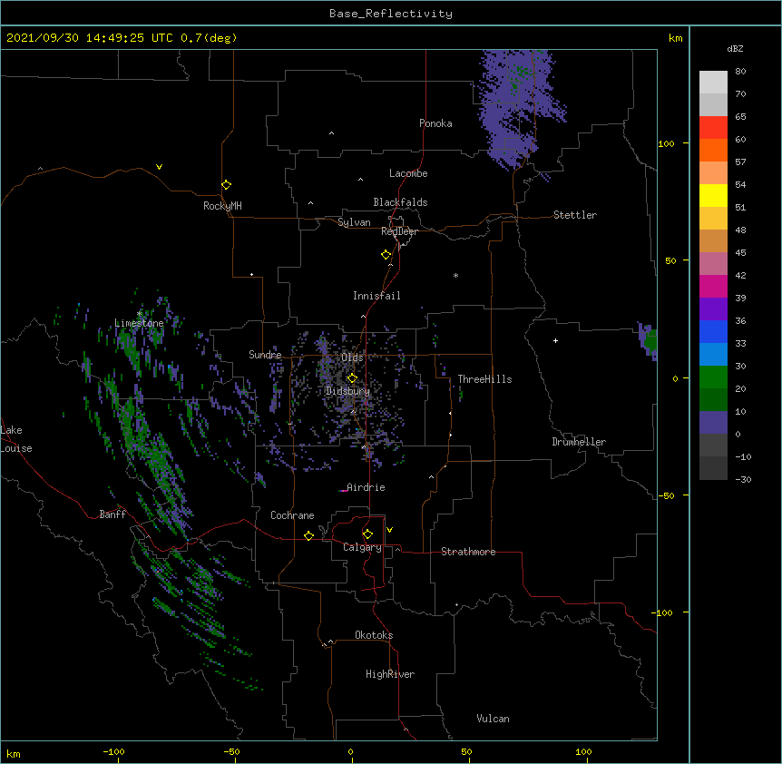Click the Innisfail label
This screenshot has width=782, height=764.
pyautogui.click(x=376, y=296)
